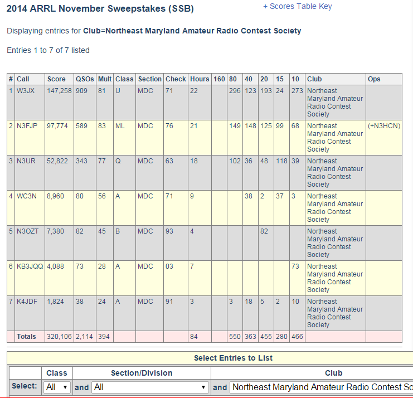This screenshot has width=413, height=398.
Task: Click total hours value 84
Action: pos(194,337)
